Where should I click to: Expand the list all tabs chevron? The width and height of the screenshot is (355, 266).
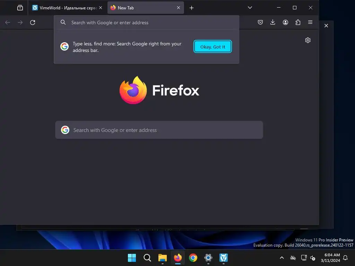tap(250, 8)
